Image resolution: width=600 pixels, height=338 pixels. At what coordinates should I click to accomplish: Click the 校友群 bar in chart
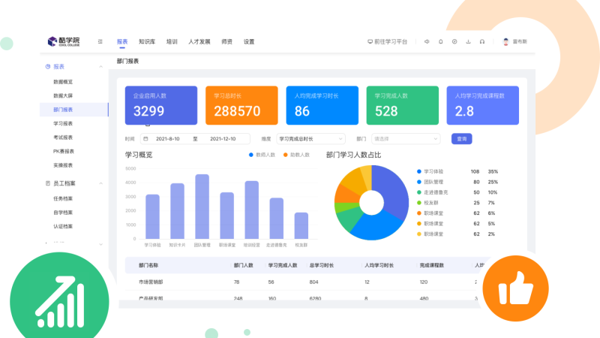tap(301, 226)
